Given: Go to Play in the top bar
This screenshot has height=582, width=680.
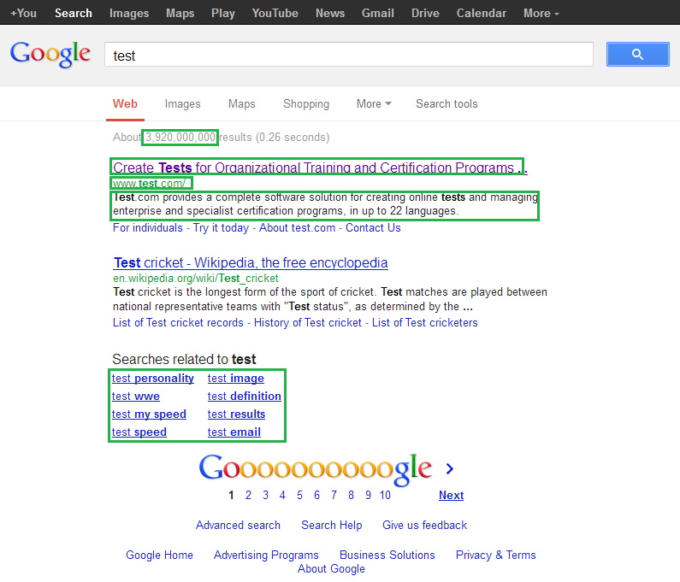Looking at the screenshot, I should tap(223, 14).
